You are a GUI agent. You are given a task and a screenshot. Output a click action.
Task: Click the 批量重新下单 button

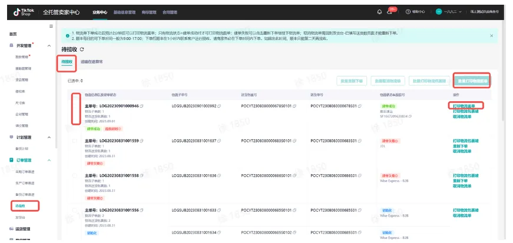tap(352, 81)
